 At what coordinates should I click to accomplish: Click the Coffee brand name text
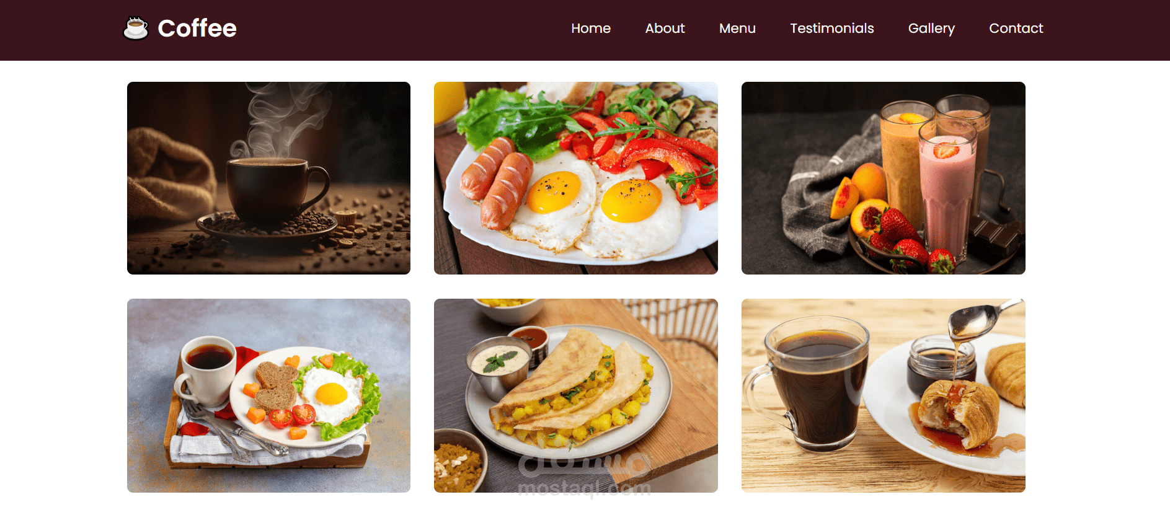click(197, 29)
